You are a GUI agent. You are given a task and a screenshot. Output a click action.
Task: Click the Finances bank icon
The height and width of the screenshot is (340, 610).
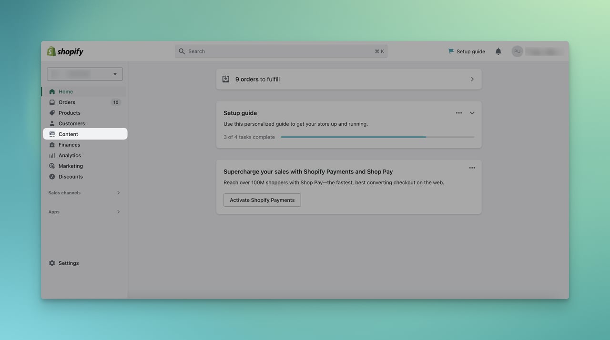[x=52, y=145]
